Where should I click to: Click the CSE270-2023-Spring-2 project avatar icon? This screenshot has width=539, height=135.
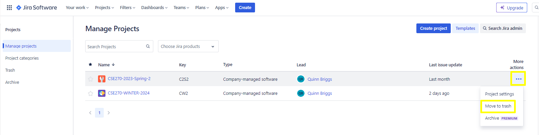(x=101, y=79)
